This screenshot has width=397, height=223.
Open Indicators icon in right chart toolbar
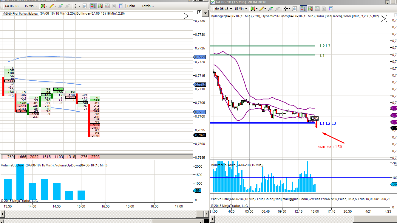[x=317, y=9]
